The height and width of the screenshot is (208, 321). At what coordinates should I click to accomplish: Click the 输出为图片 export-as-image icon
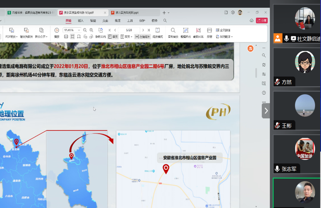point(26,30)
